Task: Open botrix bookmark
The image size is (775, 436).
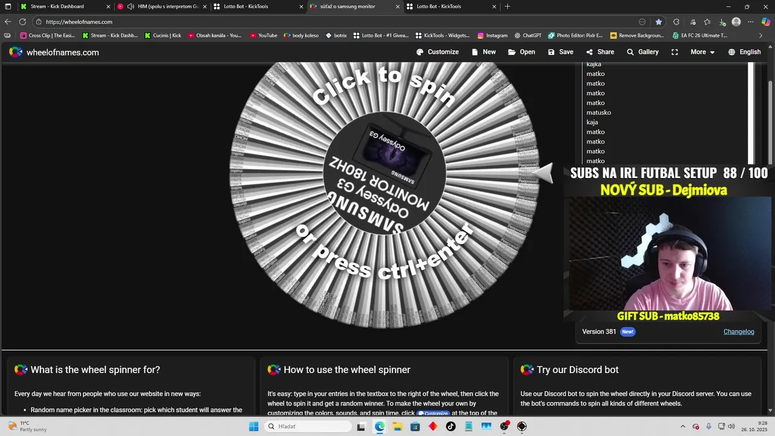Action: (x=336, y=36)
